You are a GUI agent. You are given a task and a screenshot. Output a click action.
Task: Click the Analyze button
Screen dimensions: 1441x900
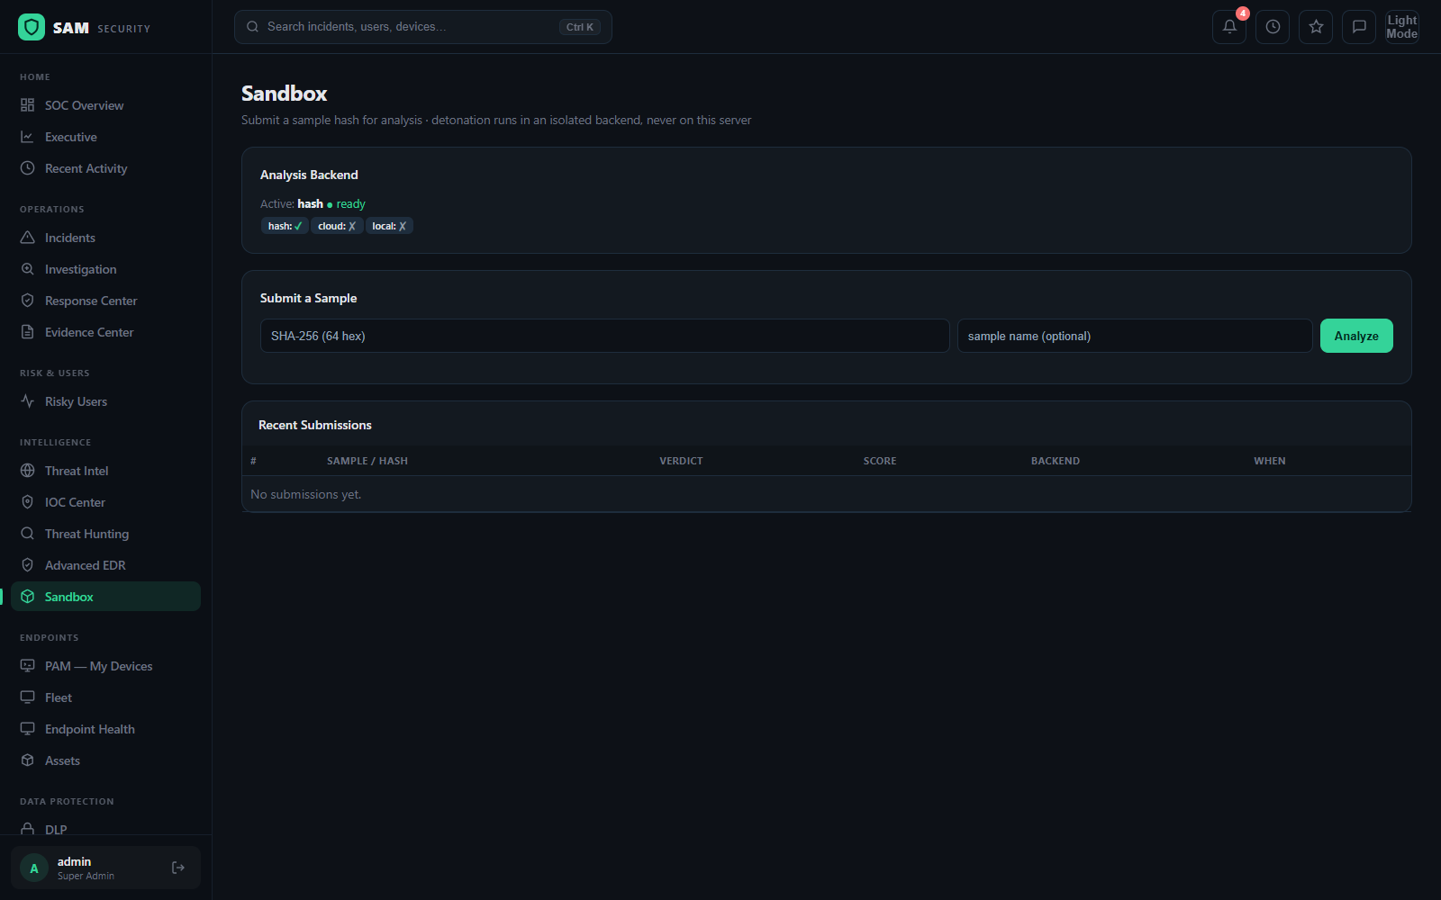coord(1356,336)
